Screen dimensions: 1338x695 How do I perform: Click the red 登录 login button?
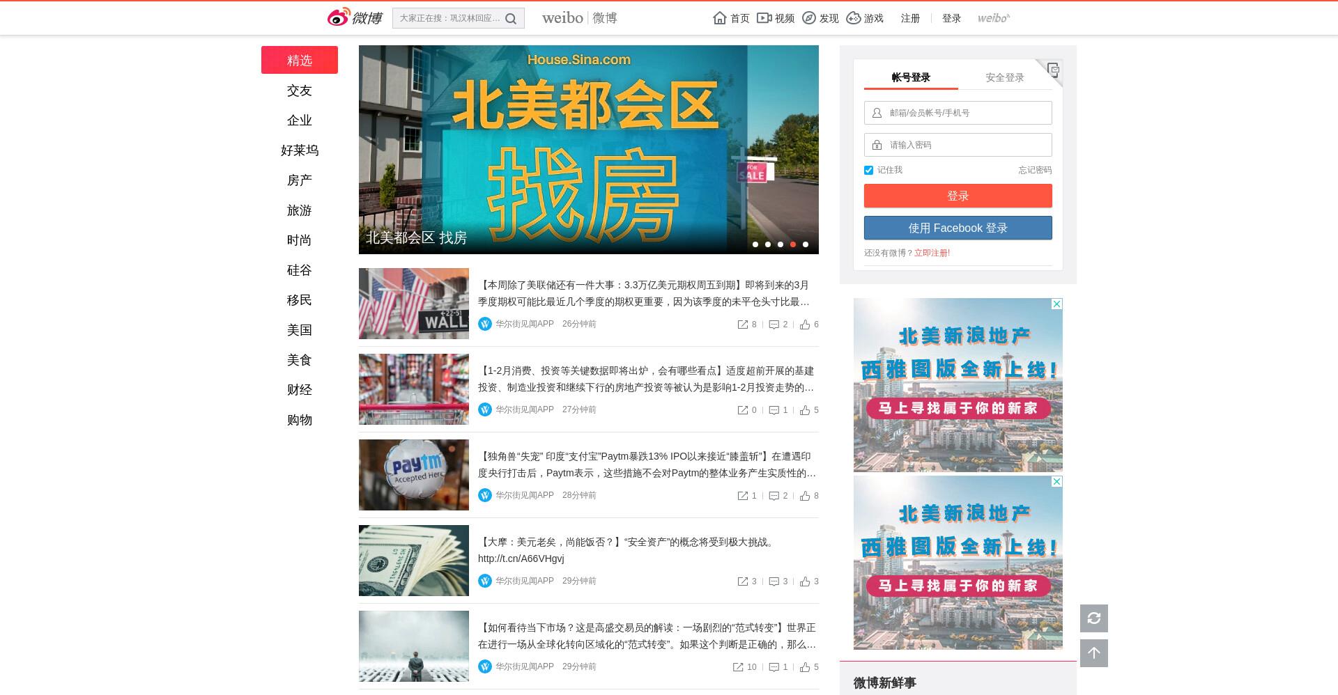958,196
